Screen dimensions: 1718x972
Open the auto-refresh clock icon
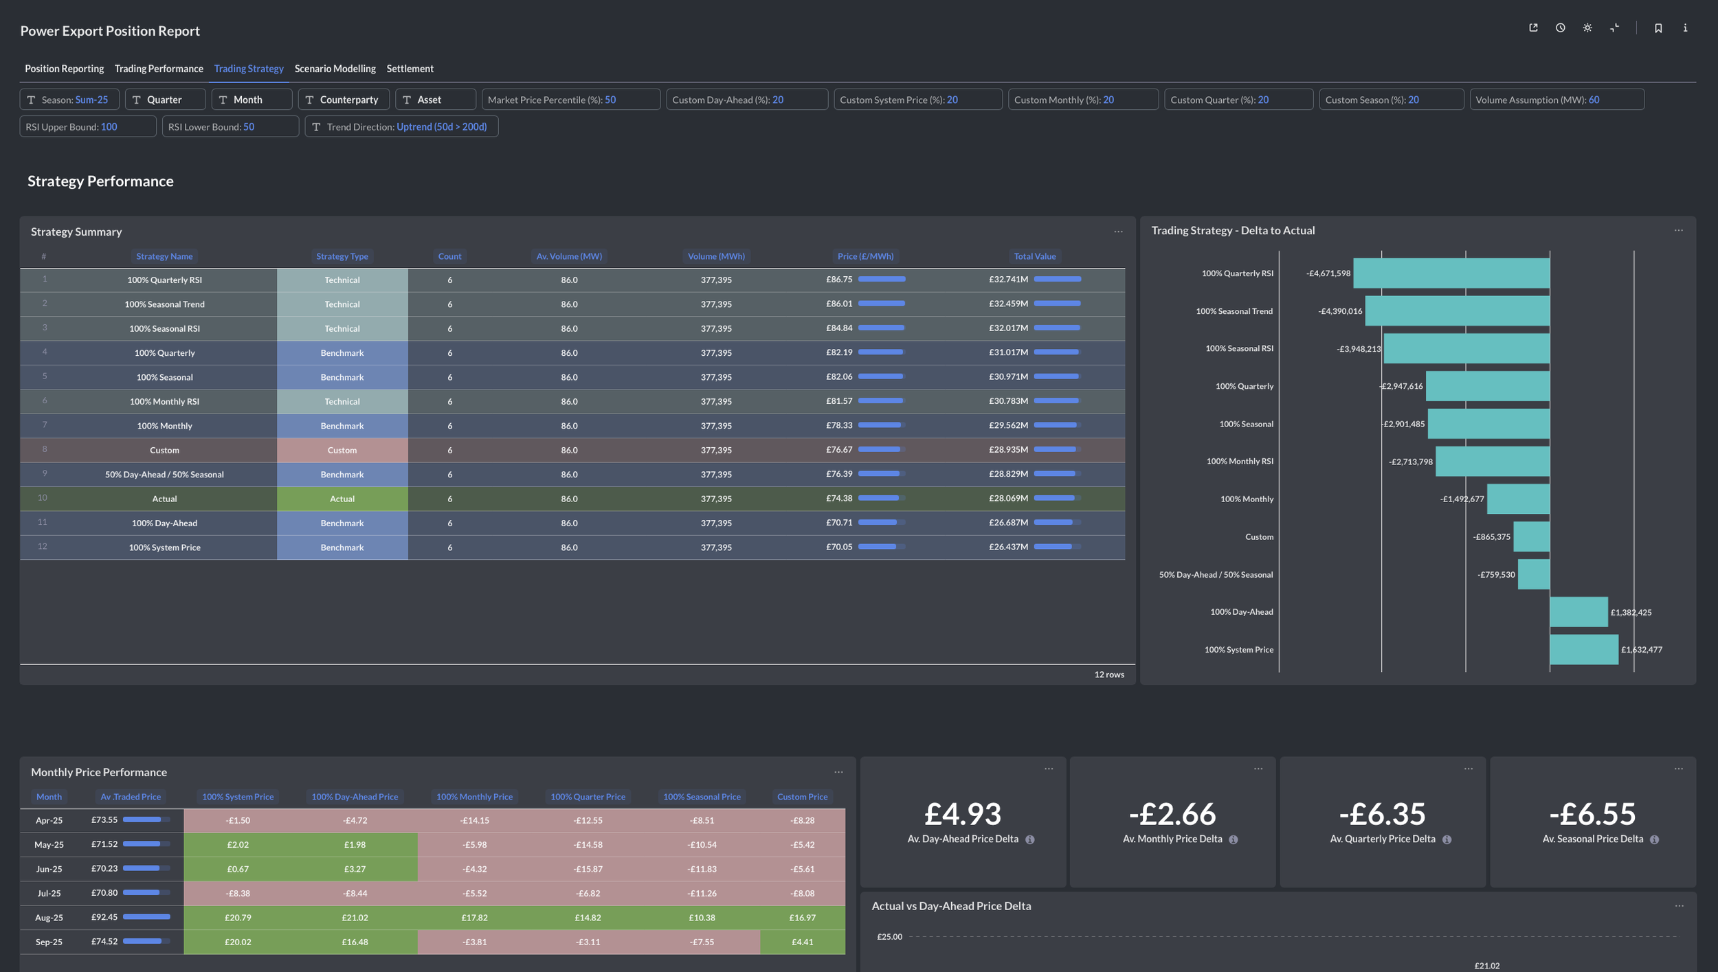[1560, 28]
